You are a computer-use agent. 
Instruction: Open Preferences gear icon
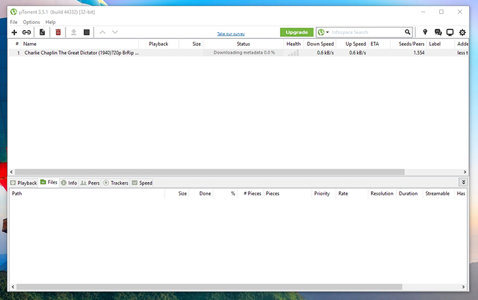click(463, 32)
